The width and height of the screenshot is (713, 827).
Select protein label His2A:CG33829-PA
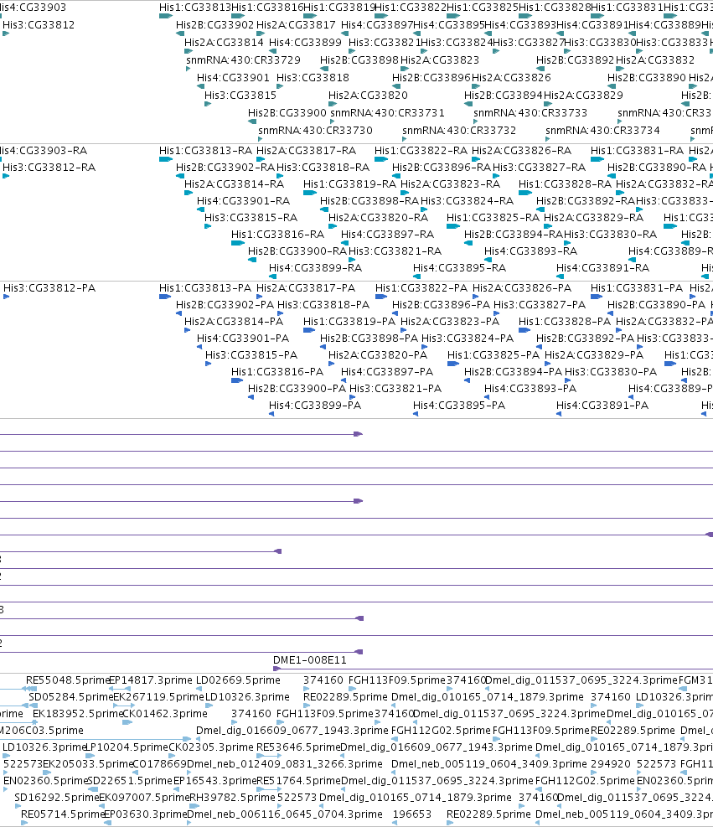pos(594,355)
